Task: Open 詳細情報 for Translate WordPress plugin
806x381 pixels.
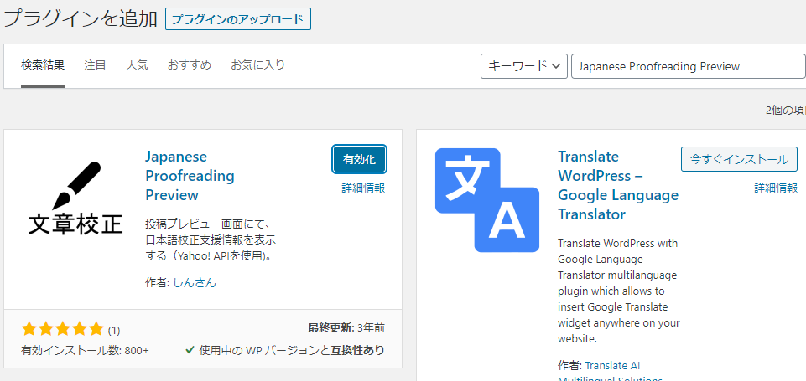Action: tap(776, 188)
